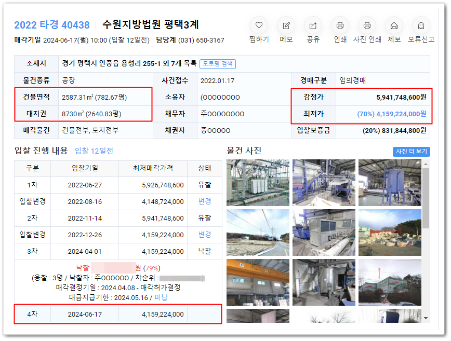
Task: Click the 인쇄 printer icon
Action: coord(340,25)
